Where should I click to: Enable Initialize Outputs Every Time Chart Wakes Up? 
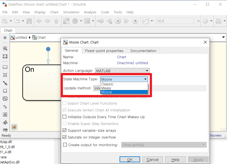pyautogui.click(x=64, y=117)
